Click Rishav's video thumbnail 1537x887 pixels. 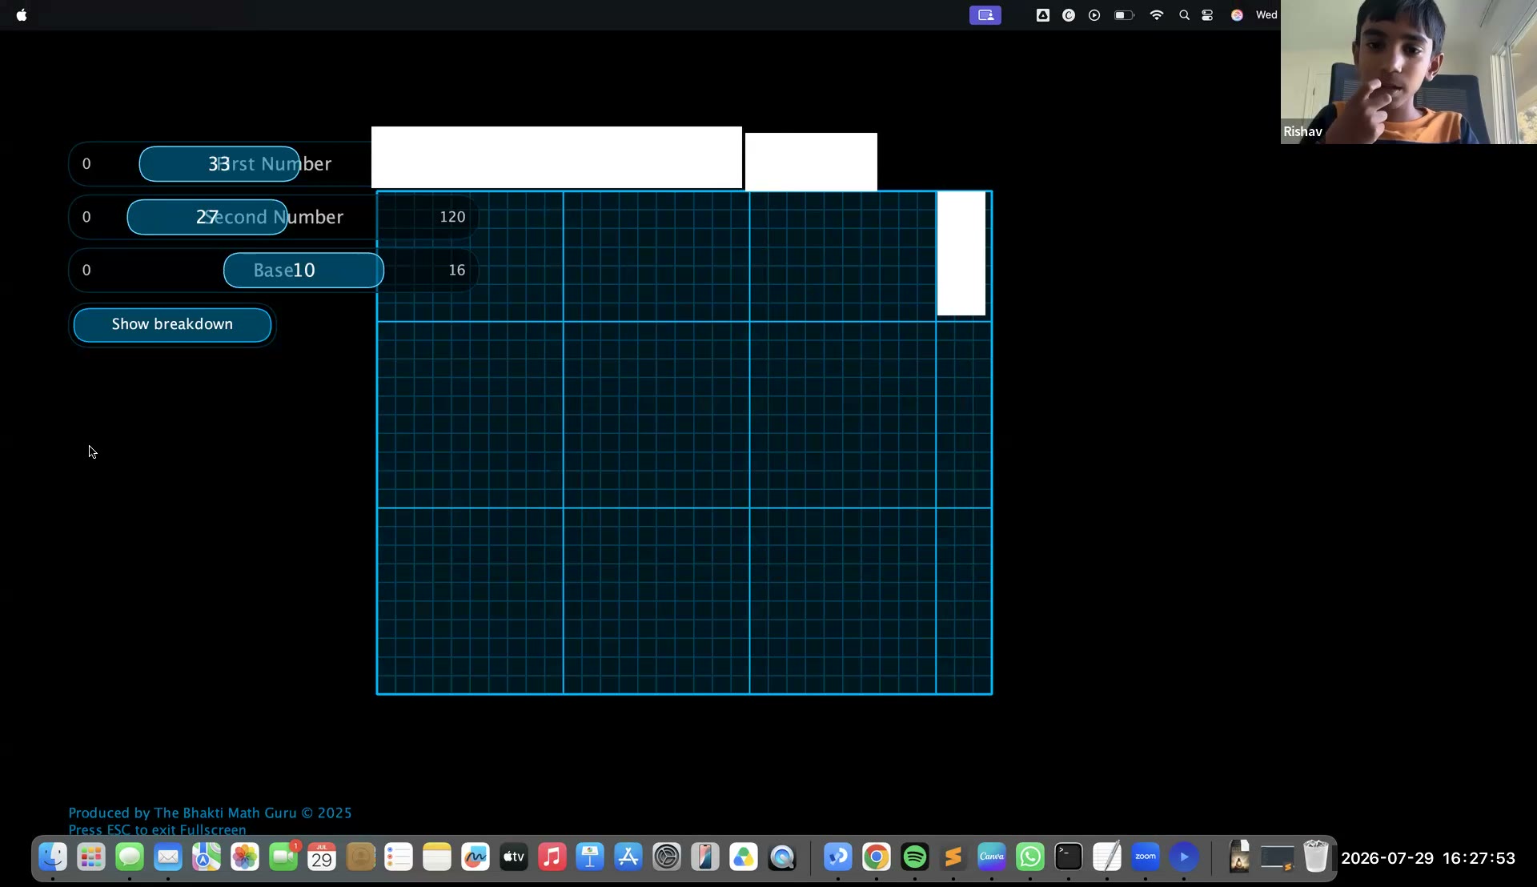click(1409, 72)
